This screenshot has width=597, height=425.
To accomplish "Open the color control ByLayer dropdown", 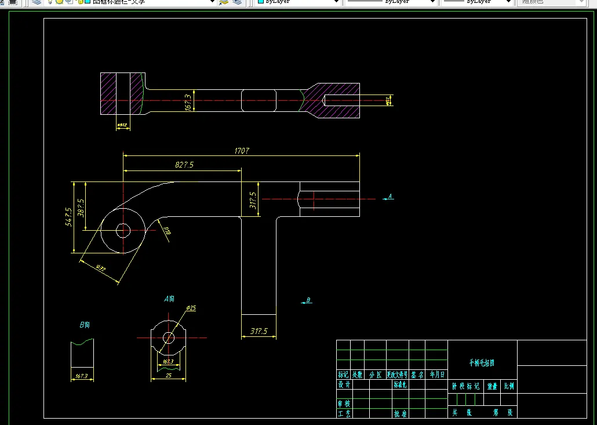I will click(336, 2).
